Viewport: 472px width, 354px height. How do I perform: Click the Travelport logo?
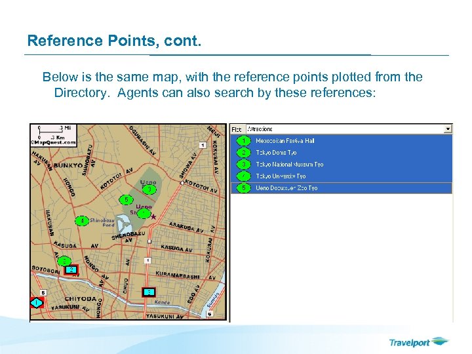[x=419, y=342]
